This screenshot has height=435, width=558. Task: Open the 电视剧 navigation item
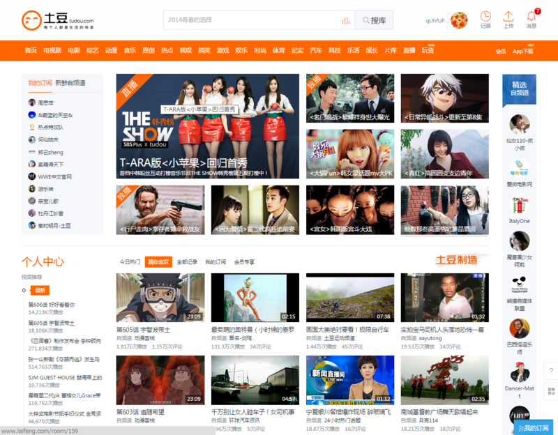(x=52, y=50)
